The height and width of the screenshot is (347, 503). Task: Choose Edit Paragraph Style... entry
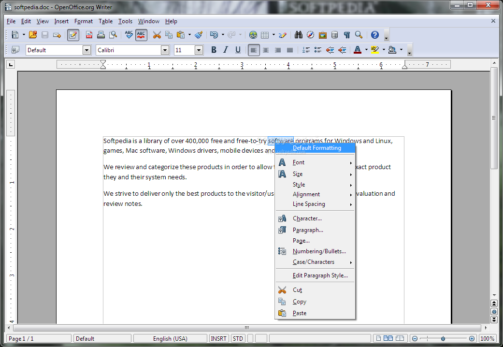315,275
